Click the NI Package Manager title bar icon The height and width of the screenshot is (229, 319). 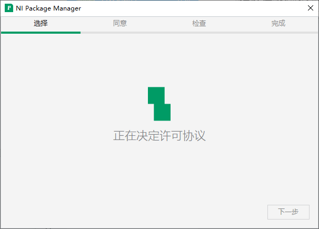[9, 8]
